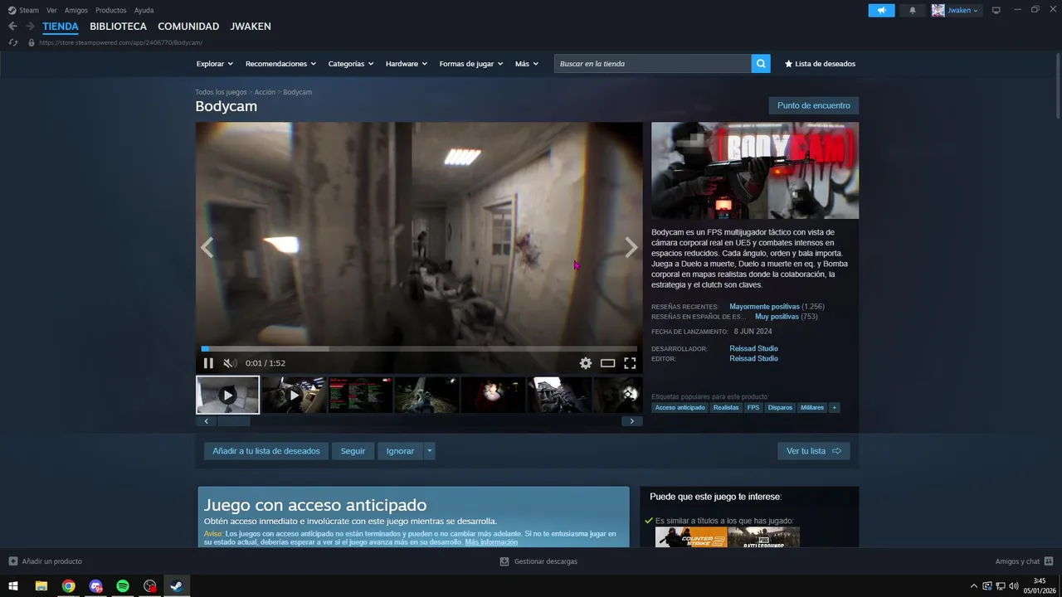The image size is (1062, 597).
Task: Expand the Formas de jugar dropdown
Action: [x=471, y=64]
